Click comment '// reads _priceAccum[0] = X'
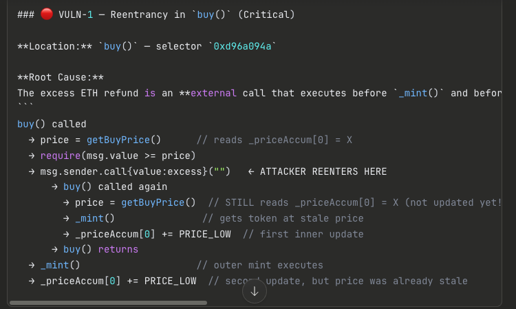The height and width of the screenshot is (309, 516). coord(275,140)
